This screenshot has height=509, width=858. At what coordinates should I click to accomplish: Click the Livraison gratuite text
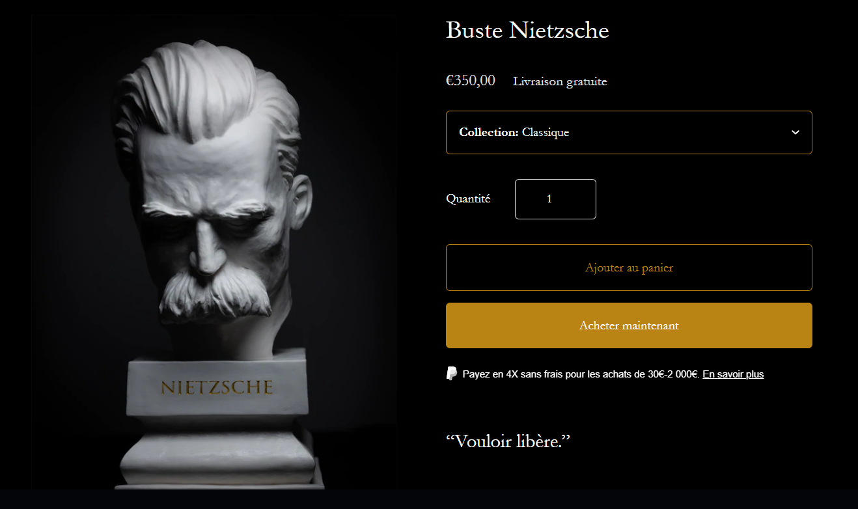(560, 81)
